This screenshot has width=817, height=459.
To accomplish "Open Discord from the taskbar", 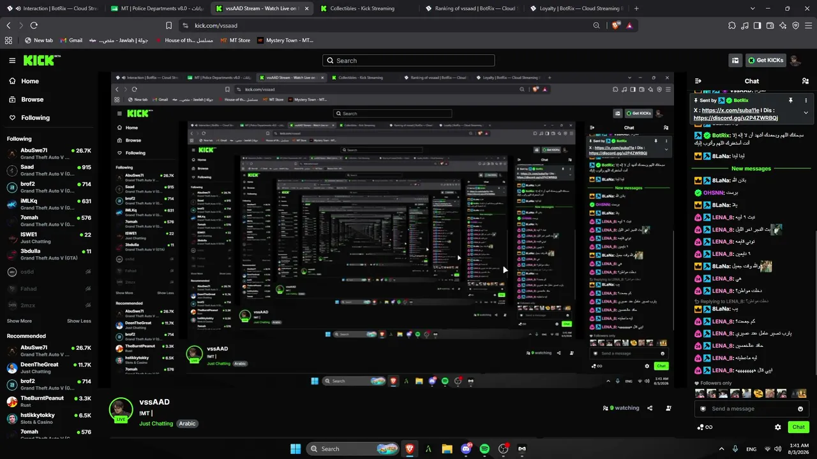I will click(466, 449).
